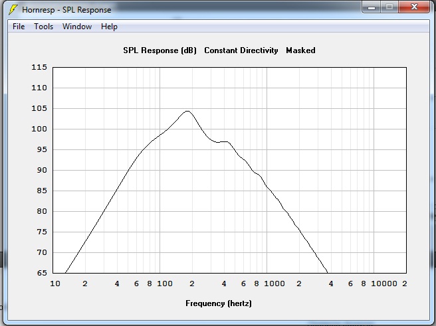Click the 95 value on SPL axis

(x=42, y=149)
